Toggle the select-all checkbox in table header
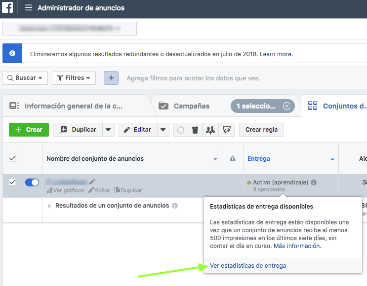This screenshot has height=286, width=367. tap(12, 158)
